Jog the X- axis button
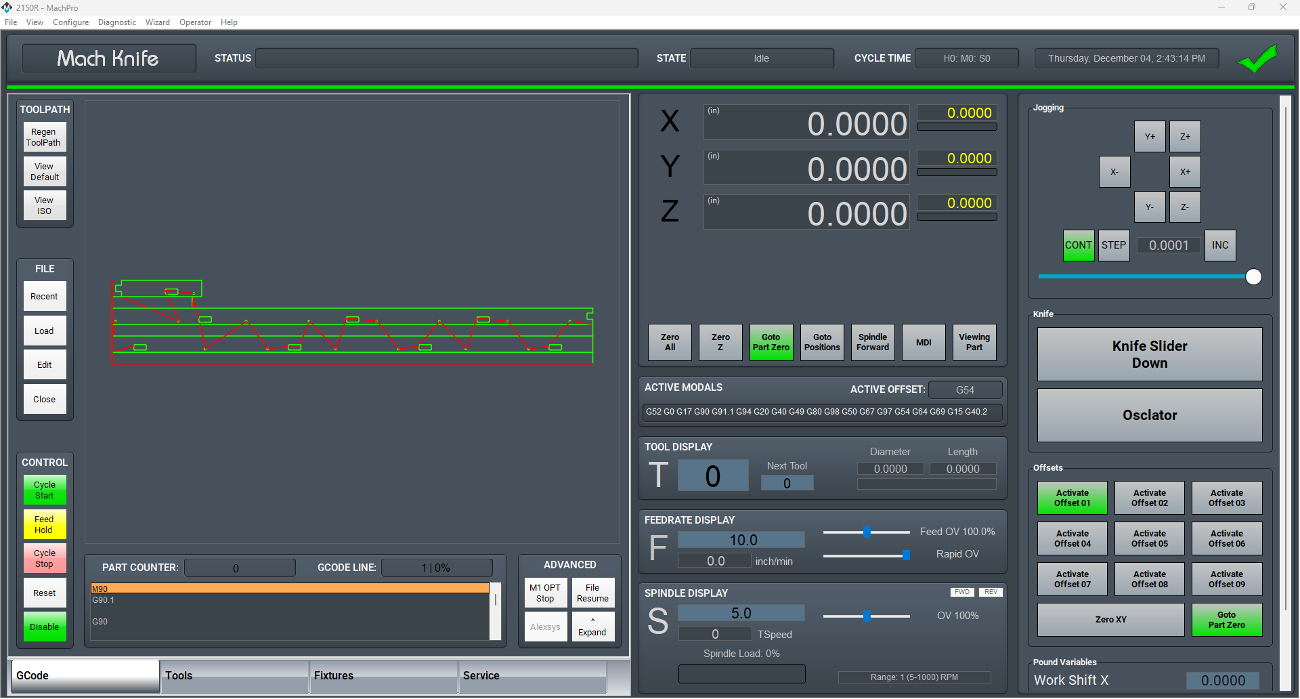 [x=1114, y=172]
